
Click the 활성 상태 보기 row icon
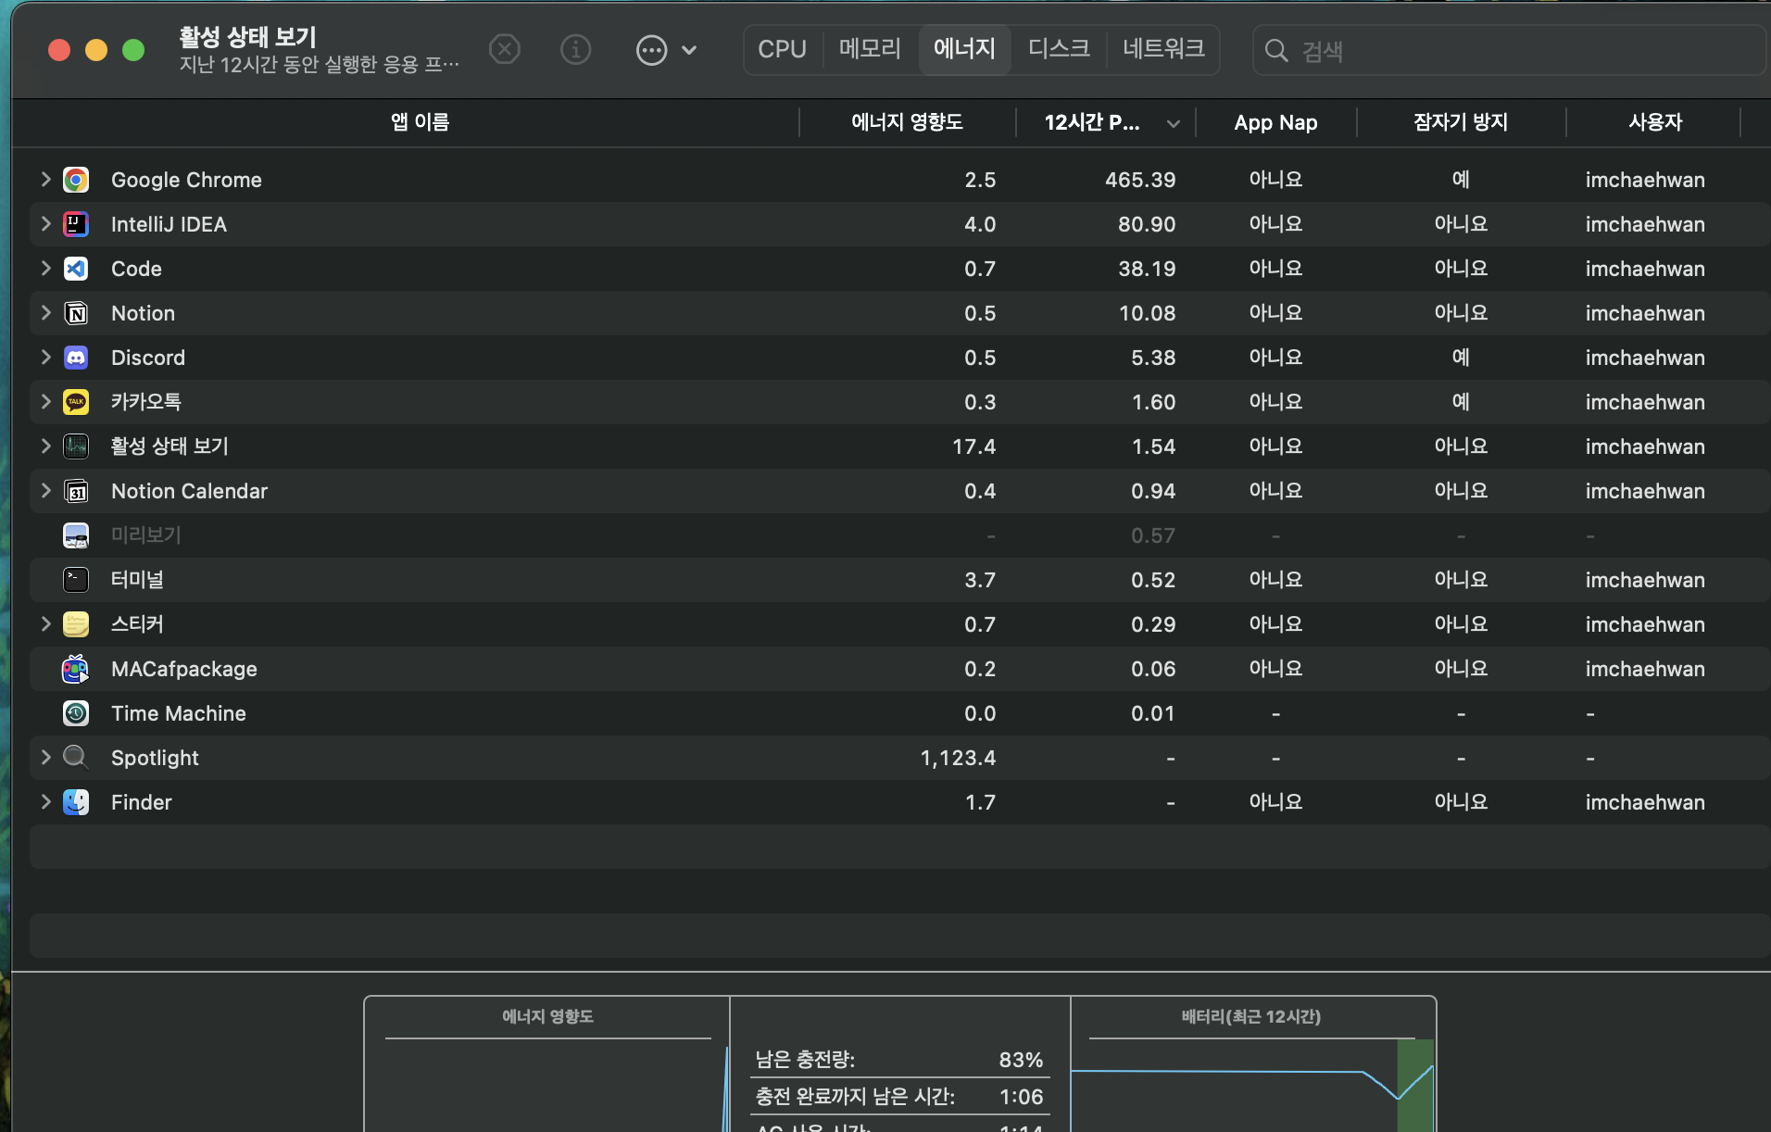click(76, 447)
